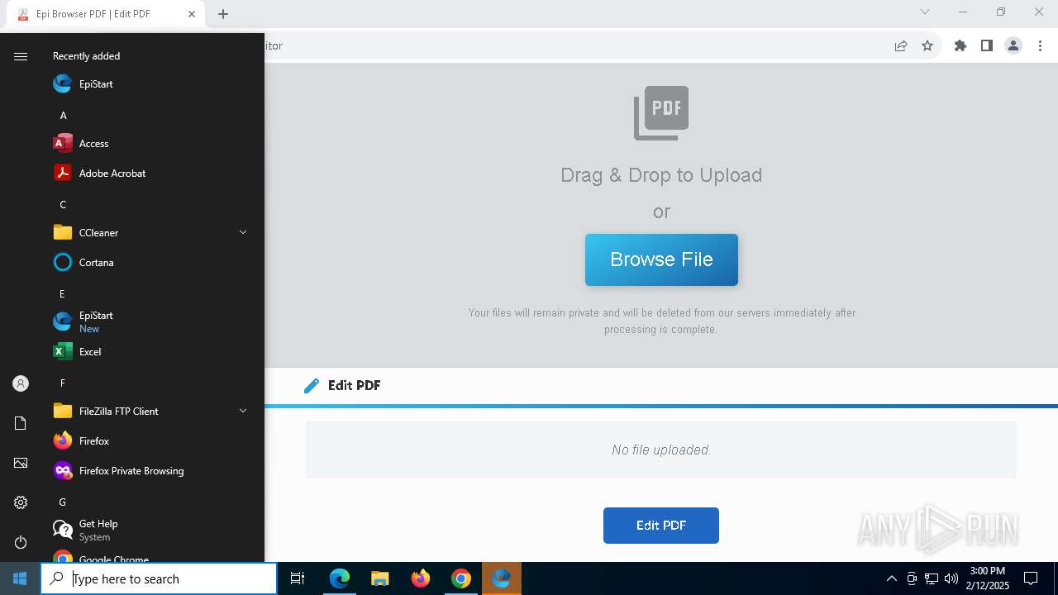Open the user account icon in Start
The width and height of the screenshot is (1058, 595).
[21, 383]
